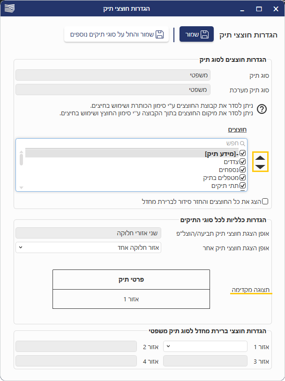Click the help question mark icon
285x381 pixels.
262,109
